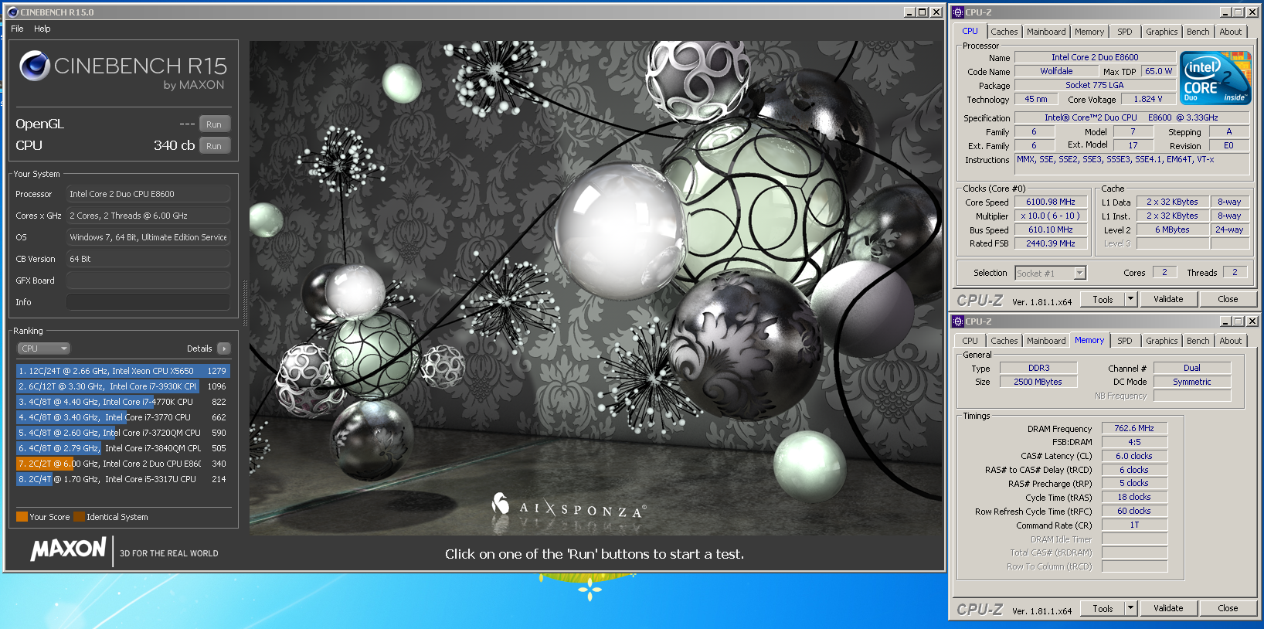Switch to SPD tab in bottom CPU-Z

pos(1125,341)
